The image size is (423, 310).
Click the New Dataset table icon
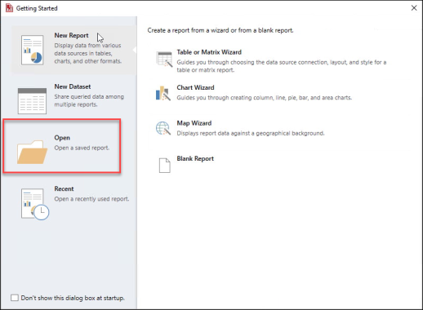coord(32,101)
